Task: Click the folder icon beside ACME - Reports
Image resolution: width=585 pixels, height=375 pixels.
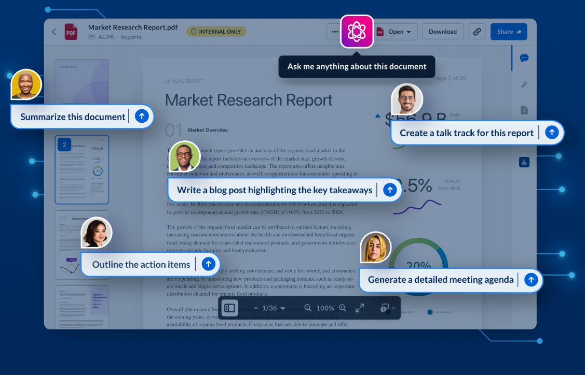Action: [91, 37]
